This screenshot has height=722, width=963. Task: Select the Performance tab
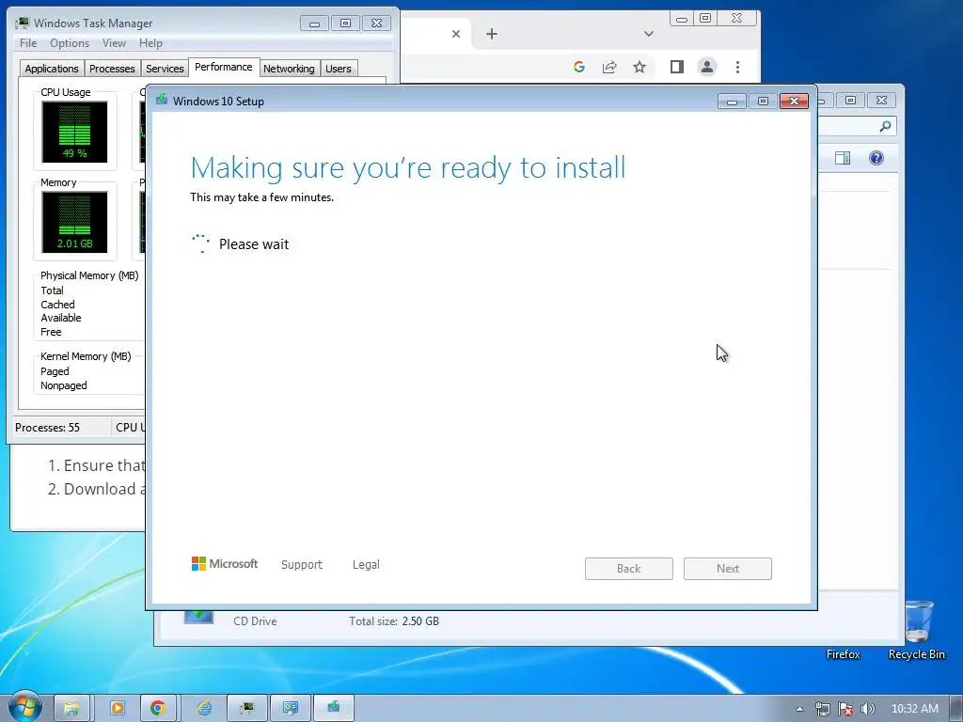[224, 67]
